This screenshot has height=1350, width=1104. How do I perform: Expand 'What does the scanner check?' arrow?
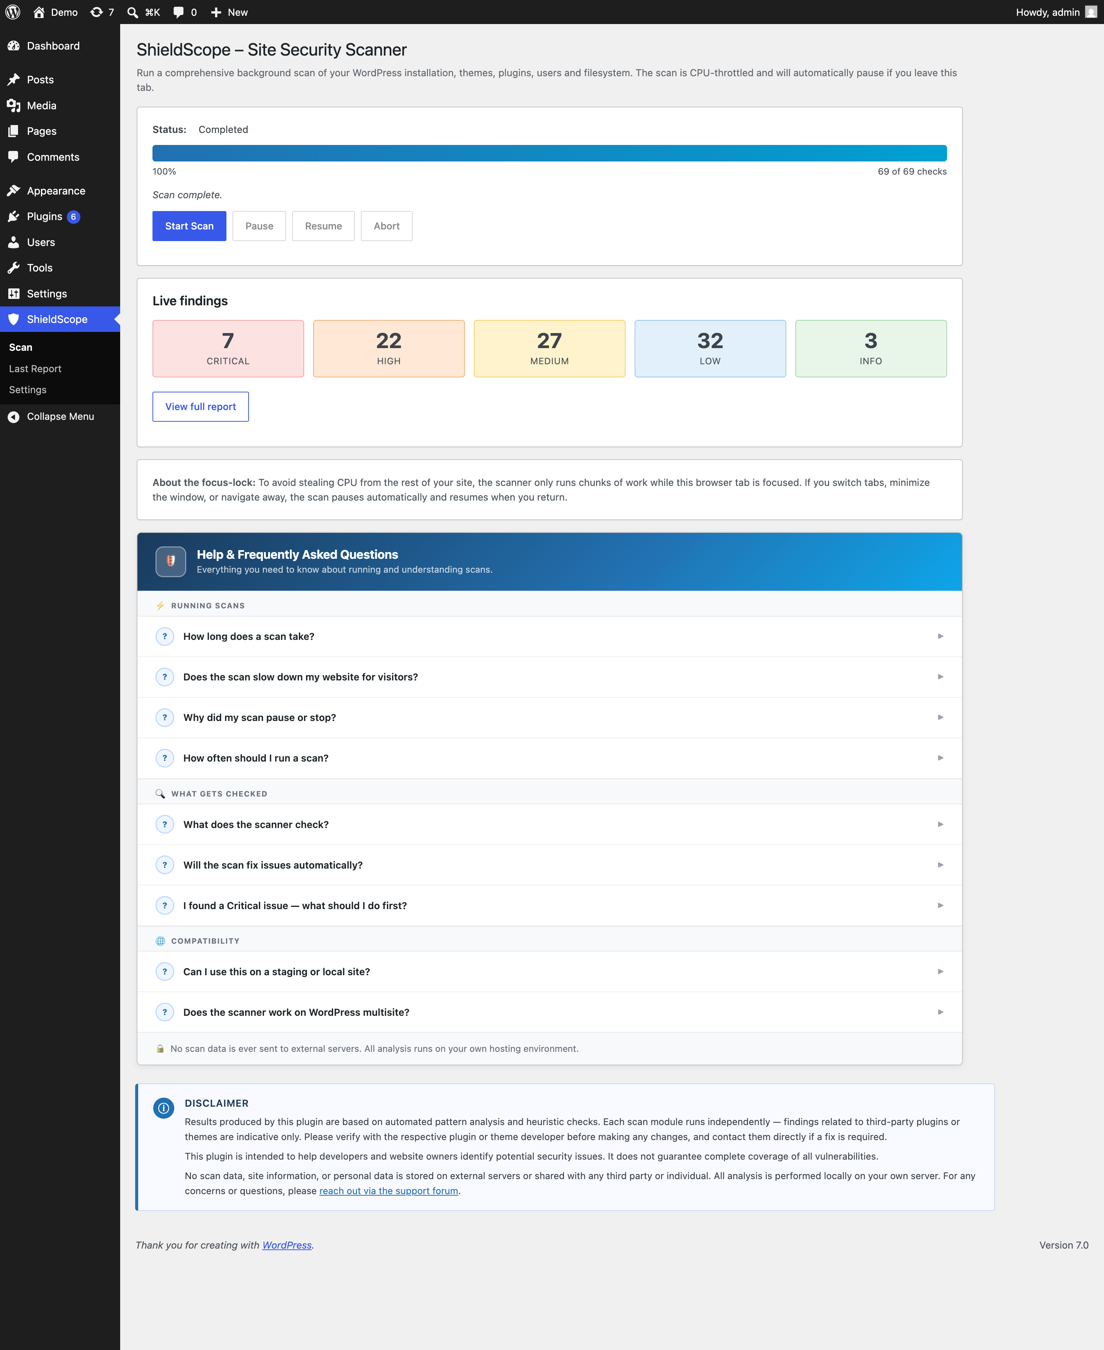941,825
